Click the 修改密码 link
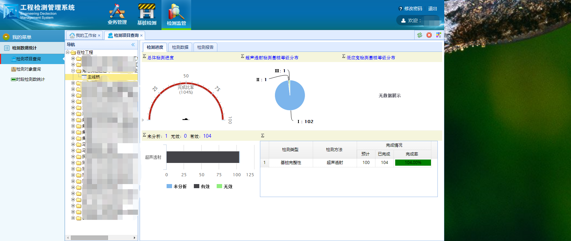Image resolution: width=571 pixels, height=241 pixels. 413,9
